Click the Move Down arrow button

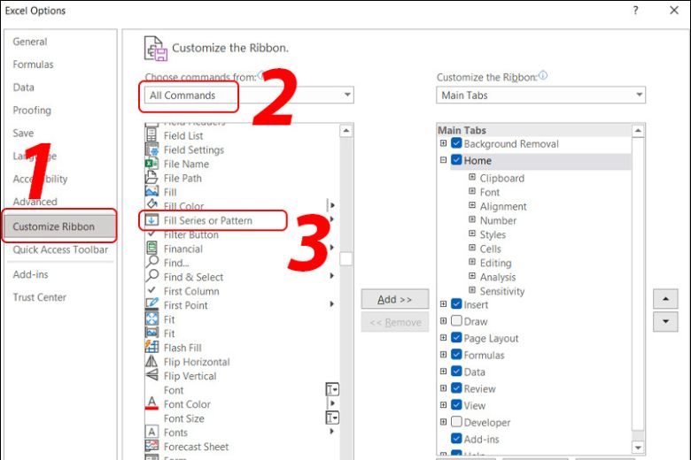(x=665, y=321)
